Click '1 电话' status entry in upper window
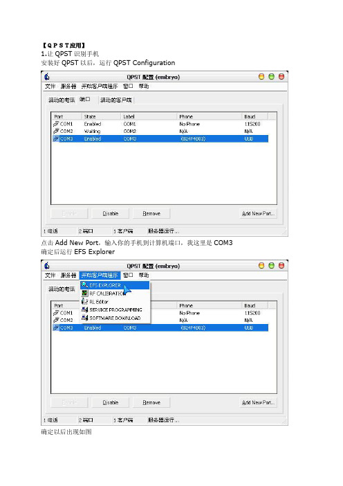The width and height of the screenshot is (343, 486). [x=50, y=231]
